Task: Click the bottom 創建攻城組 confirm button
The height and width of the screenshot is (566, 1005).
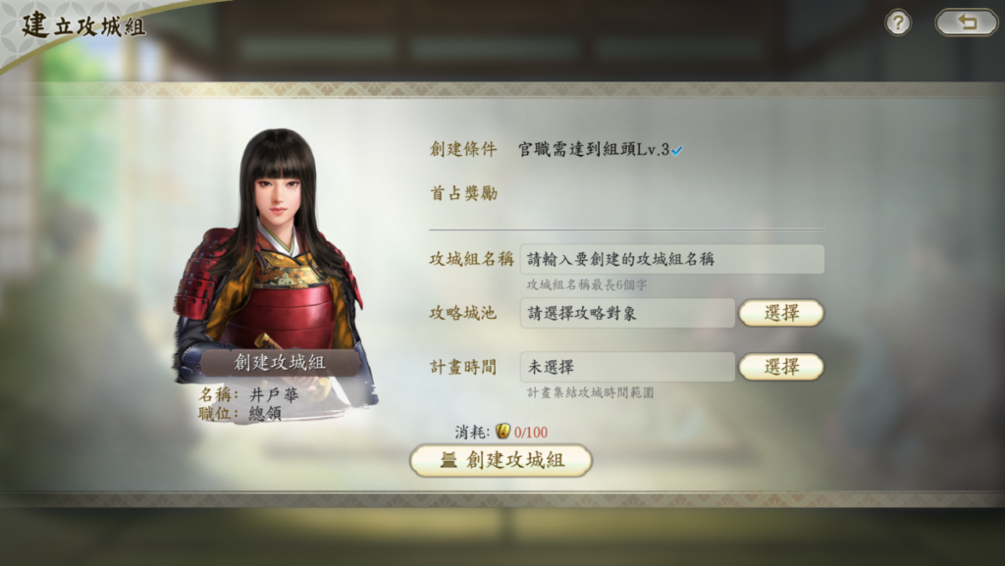Action: tap(501, 460)
